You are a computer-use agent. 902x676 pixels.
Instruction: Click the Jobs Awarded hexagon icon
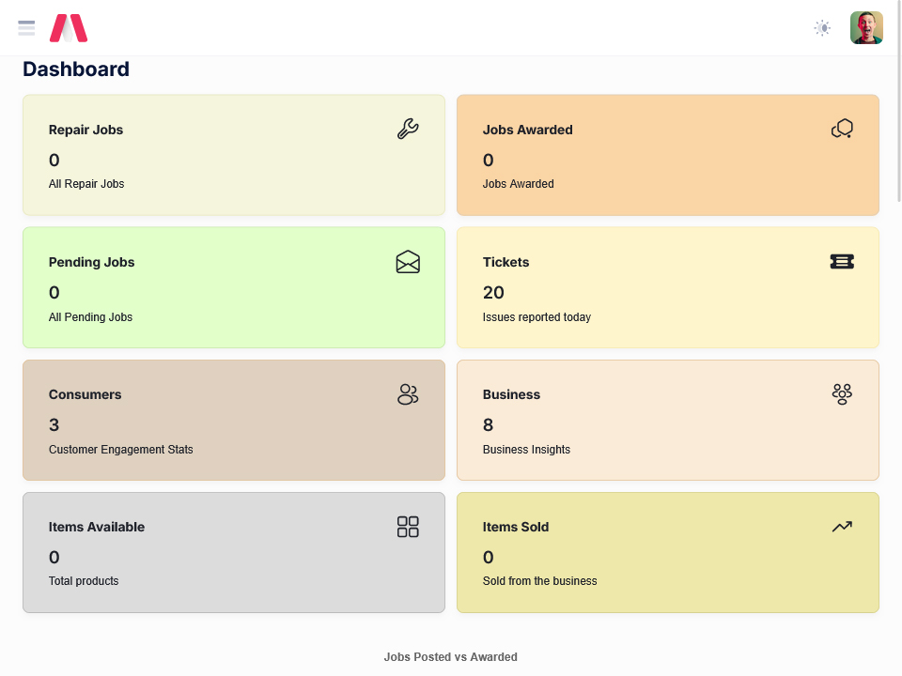[x=842, y=129]
